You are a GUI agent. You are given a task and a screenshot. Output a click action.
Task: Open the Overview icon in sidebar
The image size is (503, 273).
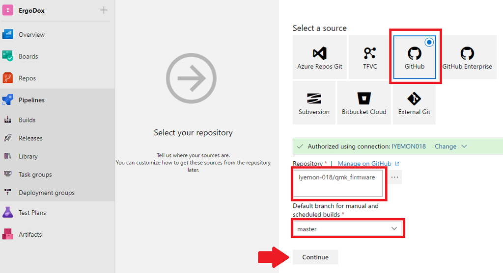pos(8,35)
